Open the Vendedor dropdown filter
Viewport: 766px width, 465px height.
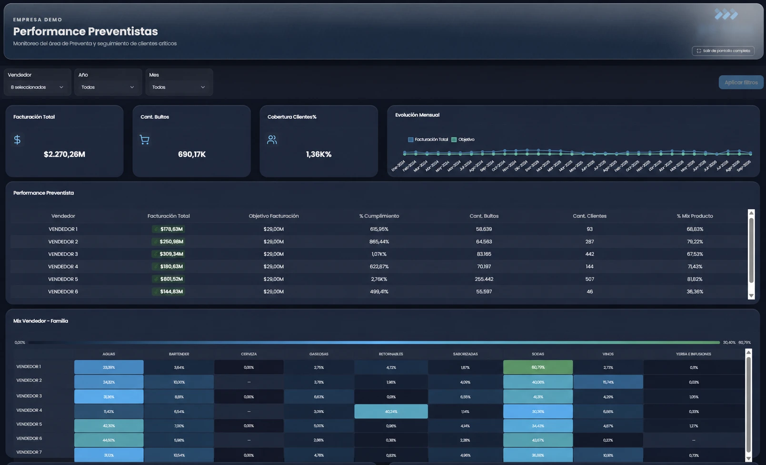37,87
